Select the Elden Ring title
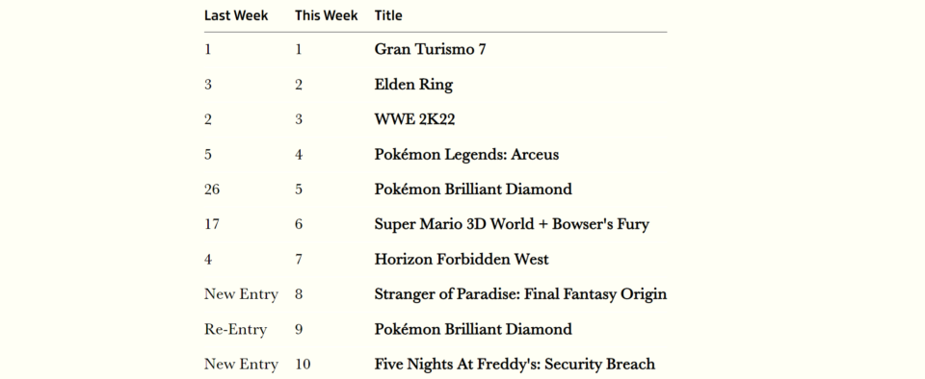Screen dimensions: 925x379 coord(413,84)
